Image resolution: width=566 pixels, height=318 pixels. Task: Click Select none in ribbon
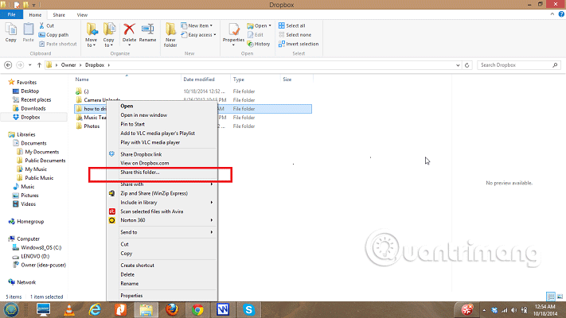pyautogui.click(x=295, y=35)
